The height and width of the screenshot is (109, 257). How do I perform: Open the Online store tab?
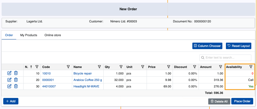click(53, 35)
